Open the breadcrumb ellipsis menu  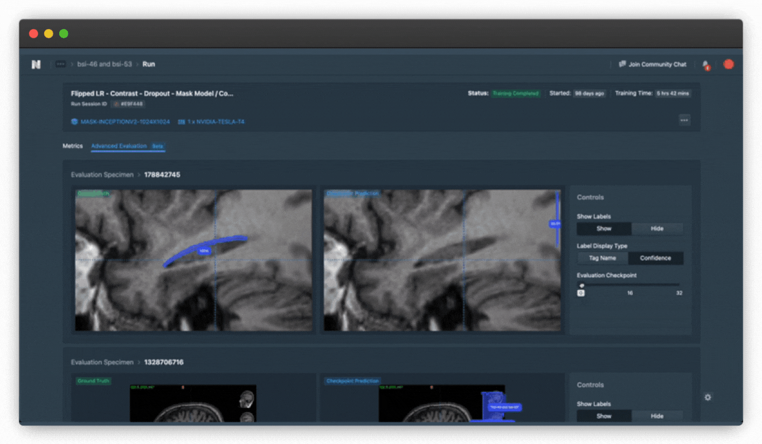(x=61, y=64)
